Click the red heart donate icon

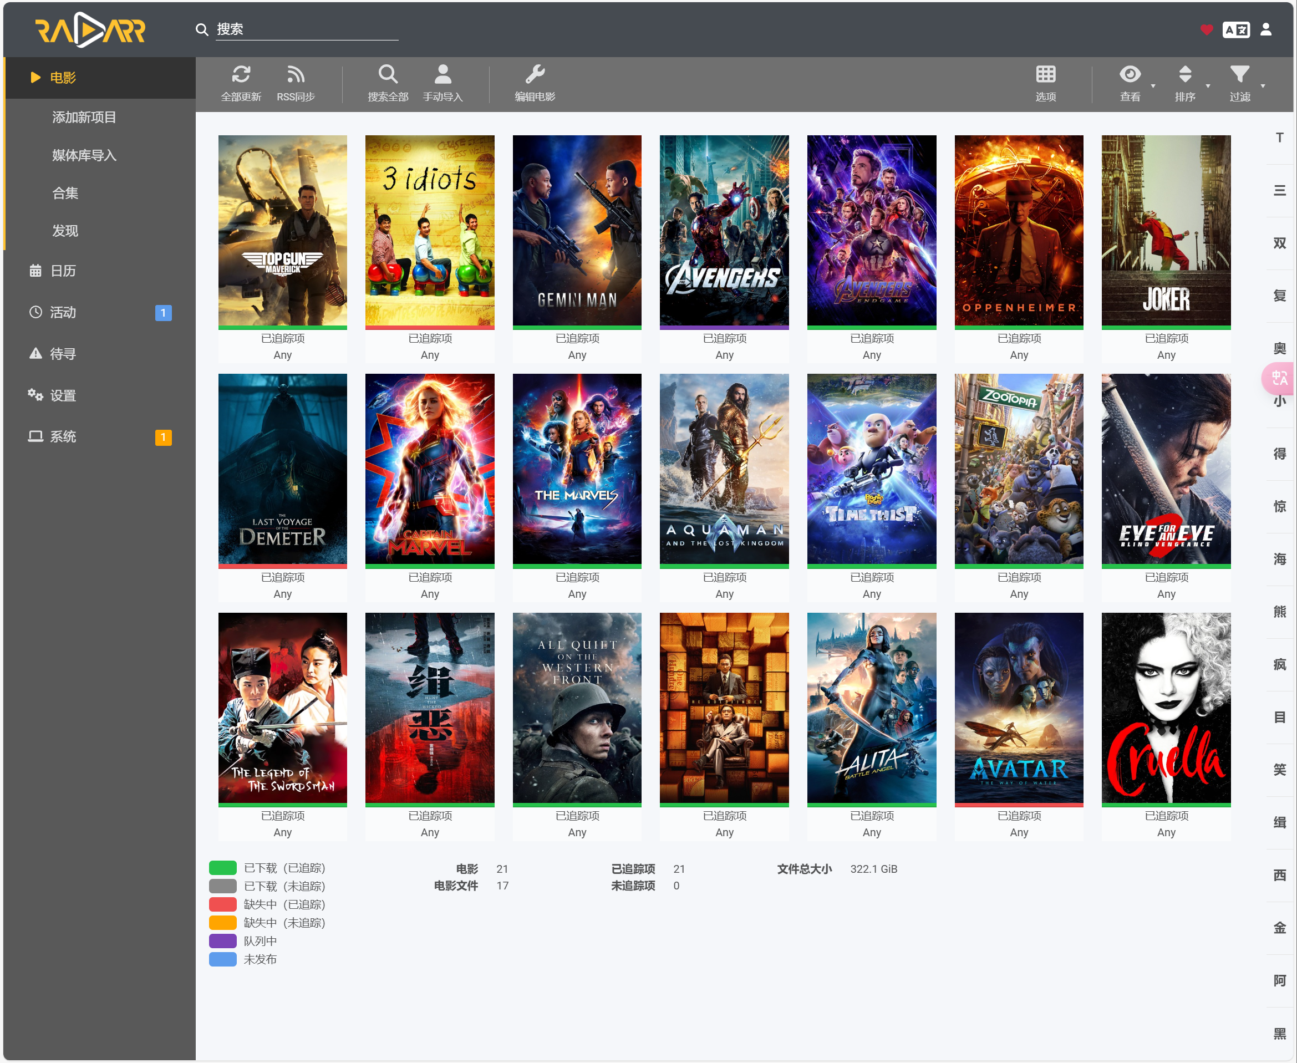click(x=1207, y=29)
